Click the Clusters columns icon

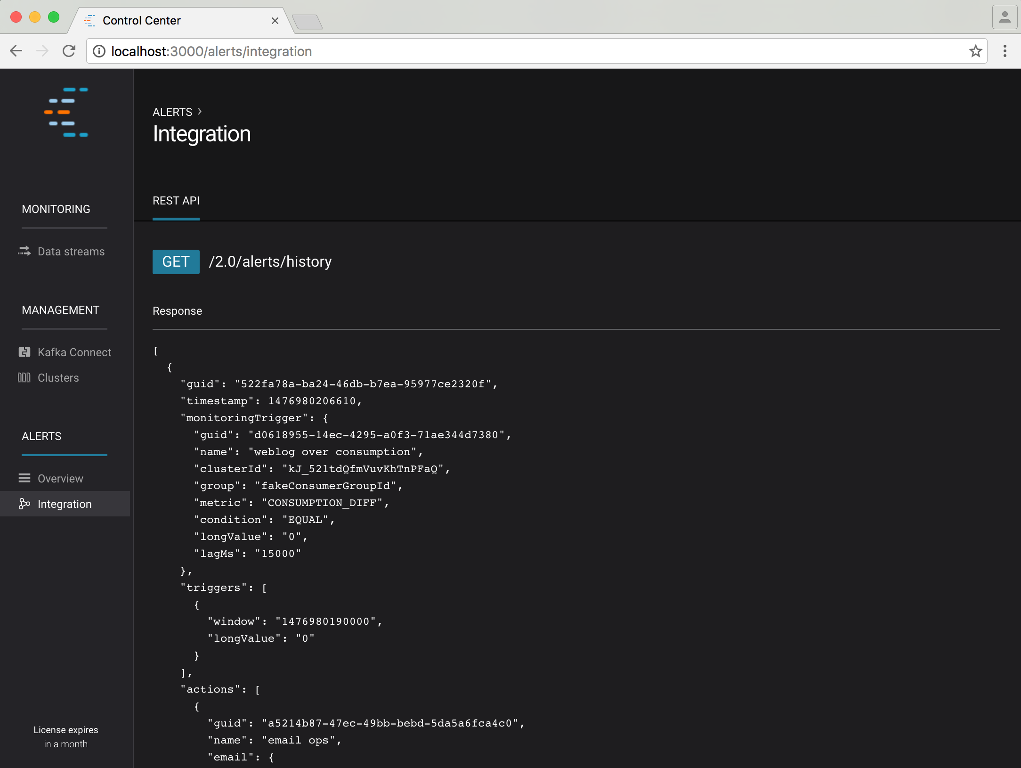(24, 377)
